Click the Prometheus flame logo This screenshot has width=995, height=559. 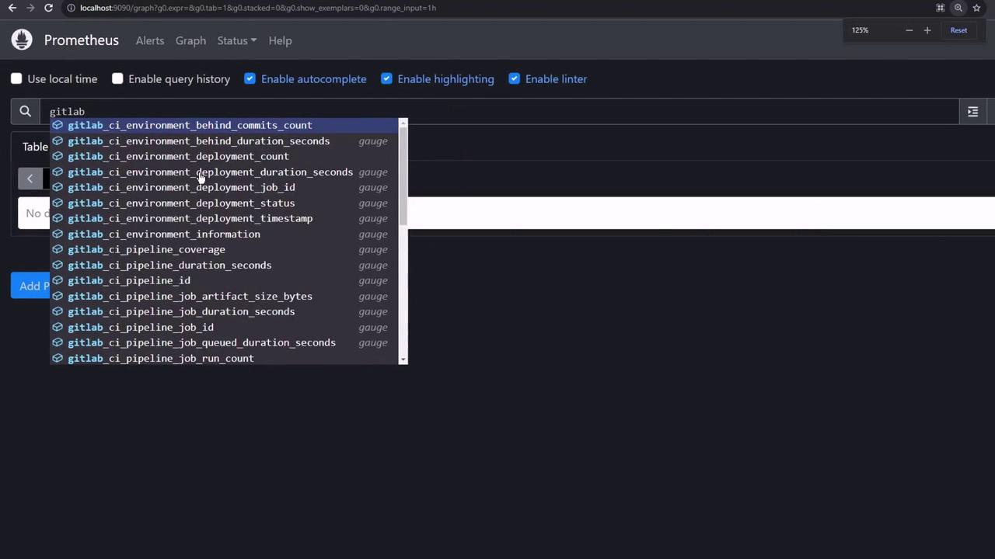tap(22, 40)
